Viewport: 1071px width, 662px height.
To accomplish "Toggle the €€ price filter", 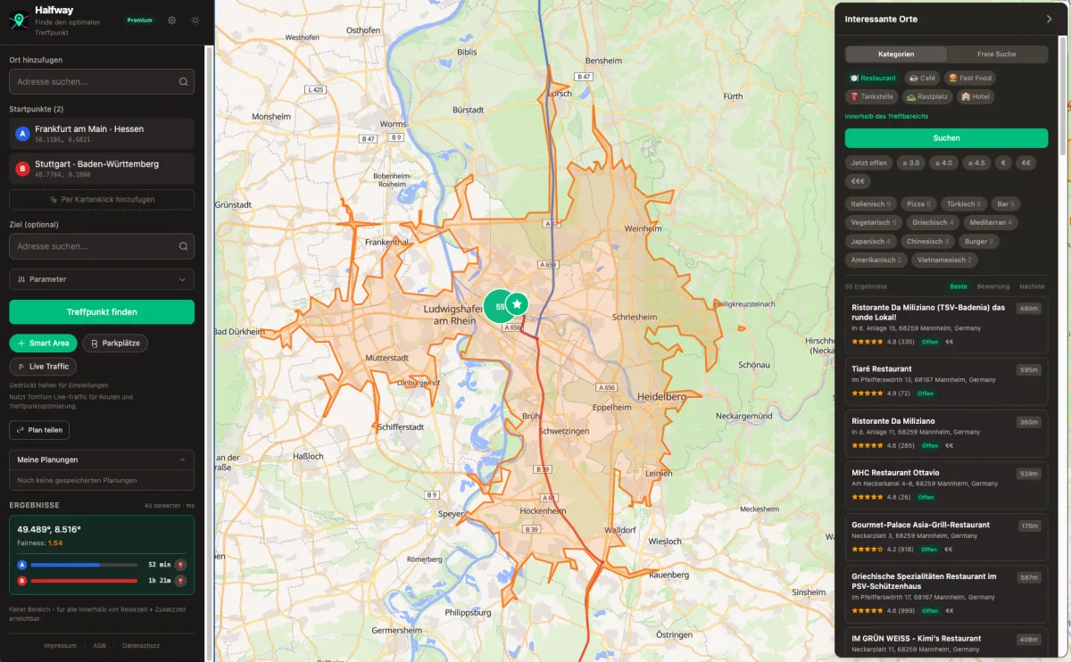I will tap(1025, 162).
